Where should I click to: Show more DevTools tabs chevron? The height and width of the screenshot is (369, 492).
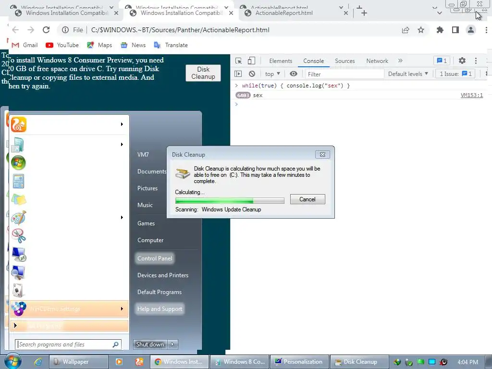400,61
